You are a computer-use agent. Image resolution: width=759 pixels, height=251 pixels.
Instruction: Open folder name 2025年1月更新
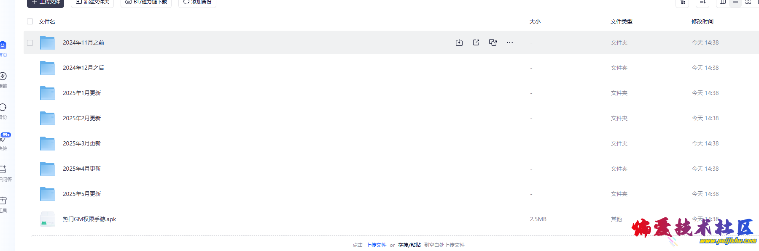[x=82, y=93]
